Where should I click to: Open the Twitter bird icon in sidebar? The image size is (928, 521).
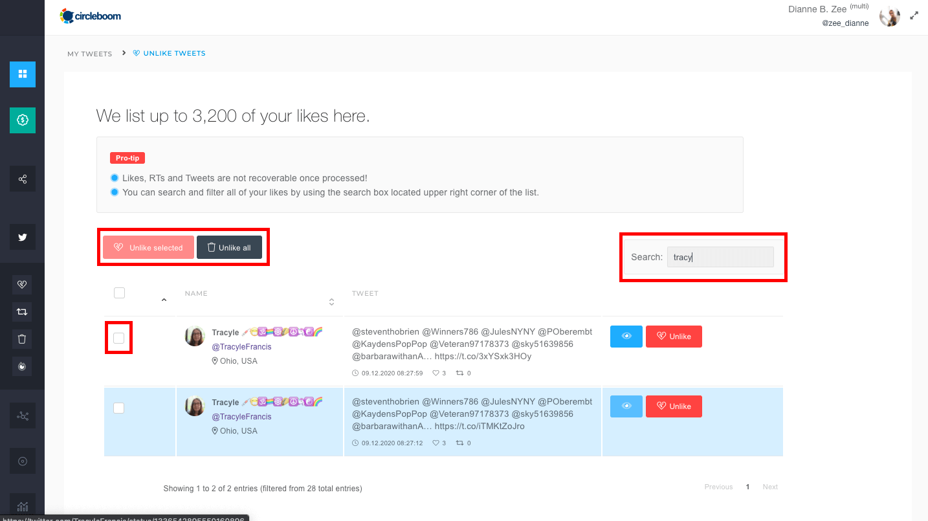pos(23,237)
